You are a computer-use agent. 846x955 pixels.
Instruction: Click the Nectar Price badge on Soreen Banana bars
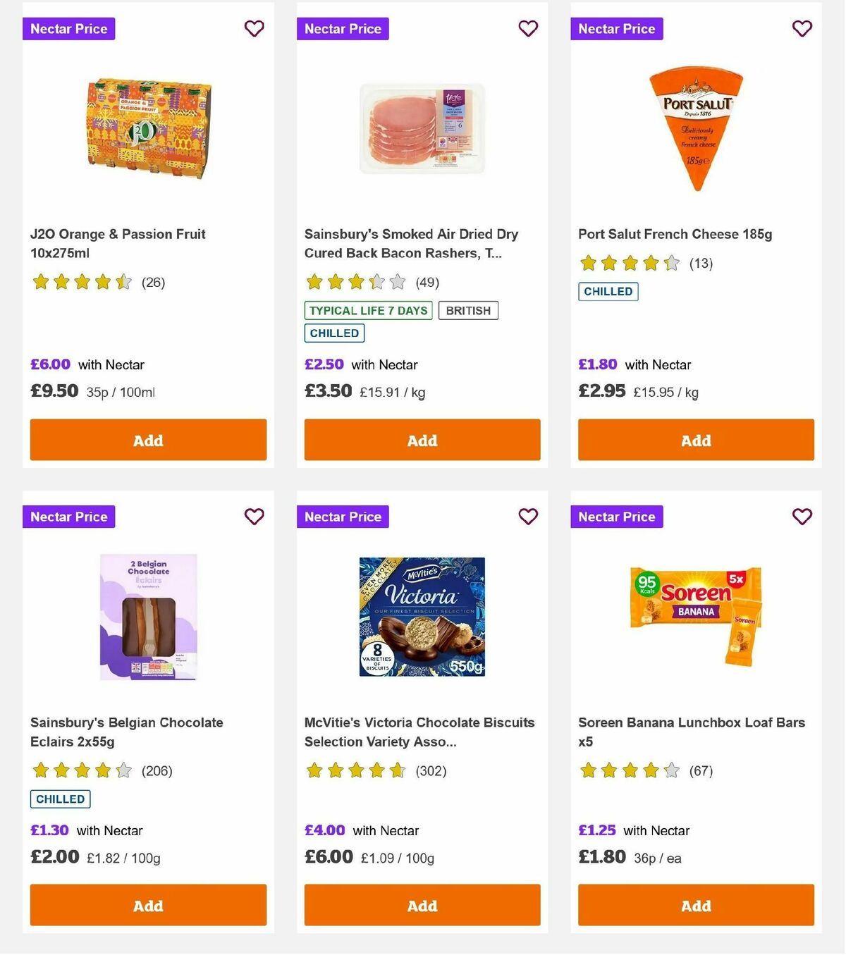[617, 517]
